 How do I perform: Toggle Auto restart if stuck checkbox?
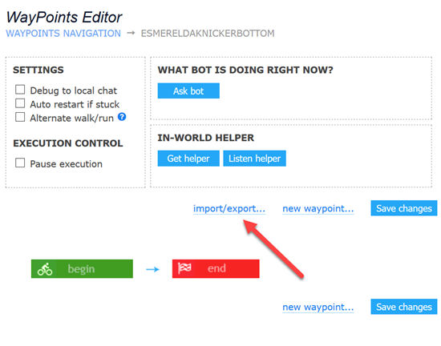(20, 103)
